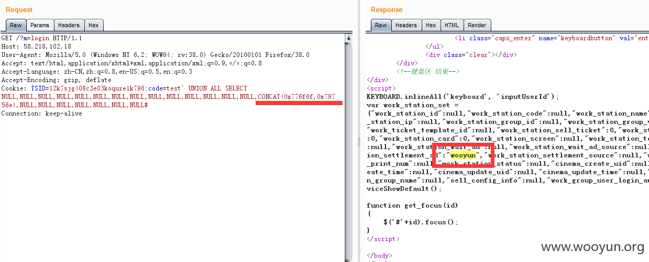Click the Request scrollbar up arrow
The width and height of the screenshot is (649, 262).
(348, 38)
